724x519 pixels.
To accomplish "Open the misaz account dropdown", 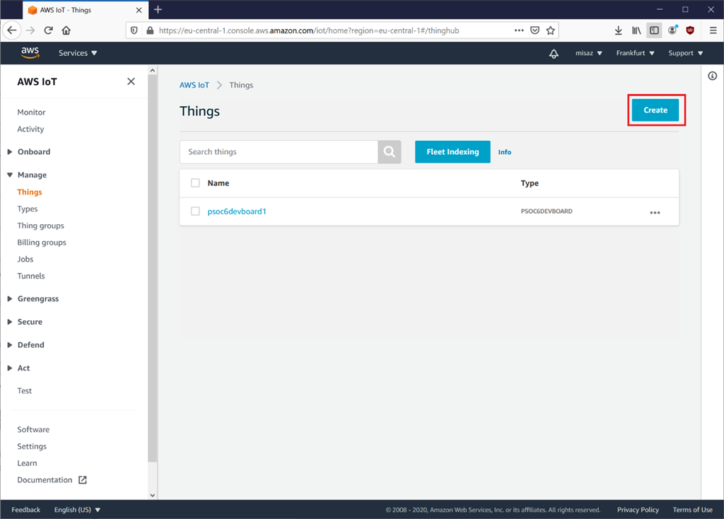I will pos(589,53).
